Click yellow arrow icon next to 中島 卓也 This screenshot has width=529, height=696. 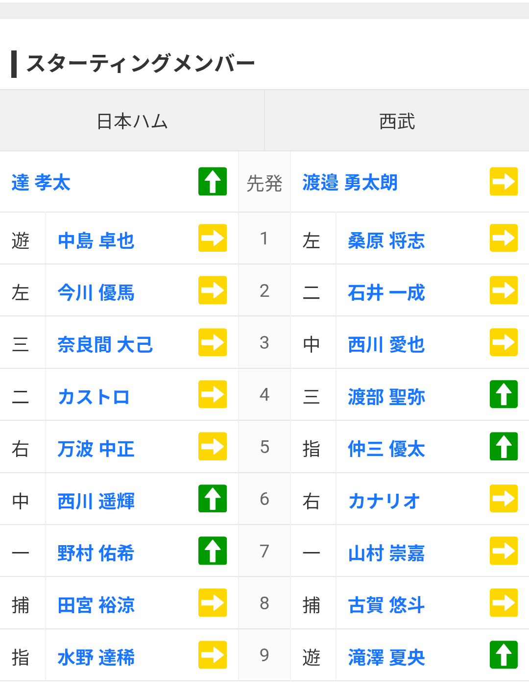tap(212, 238)
